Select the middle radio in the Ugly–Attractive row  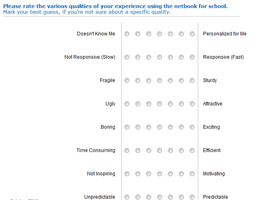coord(160,104)
